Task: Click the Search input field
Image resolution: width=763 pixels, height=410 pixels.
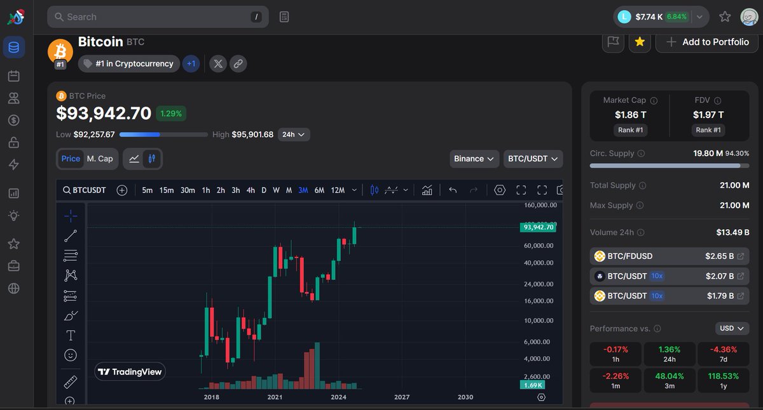Action: [x=158, y=17]
